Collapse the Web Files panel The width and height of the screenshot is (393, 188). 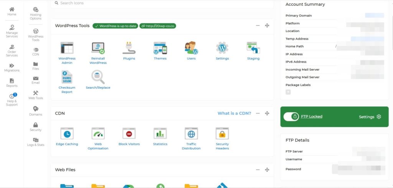click(x=258, y=170)
